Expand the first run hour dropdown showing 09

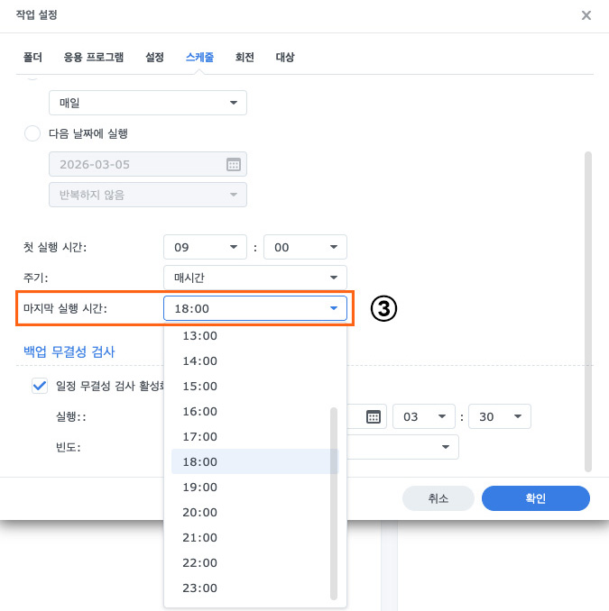(x=205, y=246)
